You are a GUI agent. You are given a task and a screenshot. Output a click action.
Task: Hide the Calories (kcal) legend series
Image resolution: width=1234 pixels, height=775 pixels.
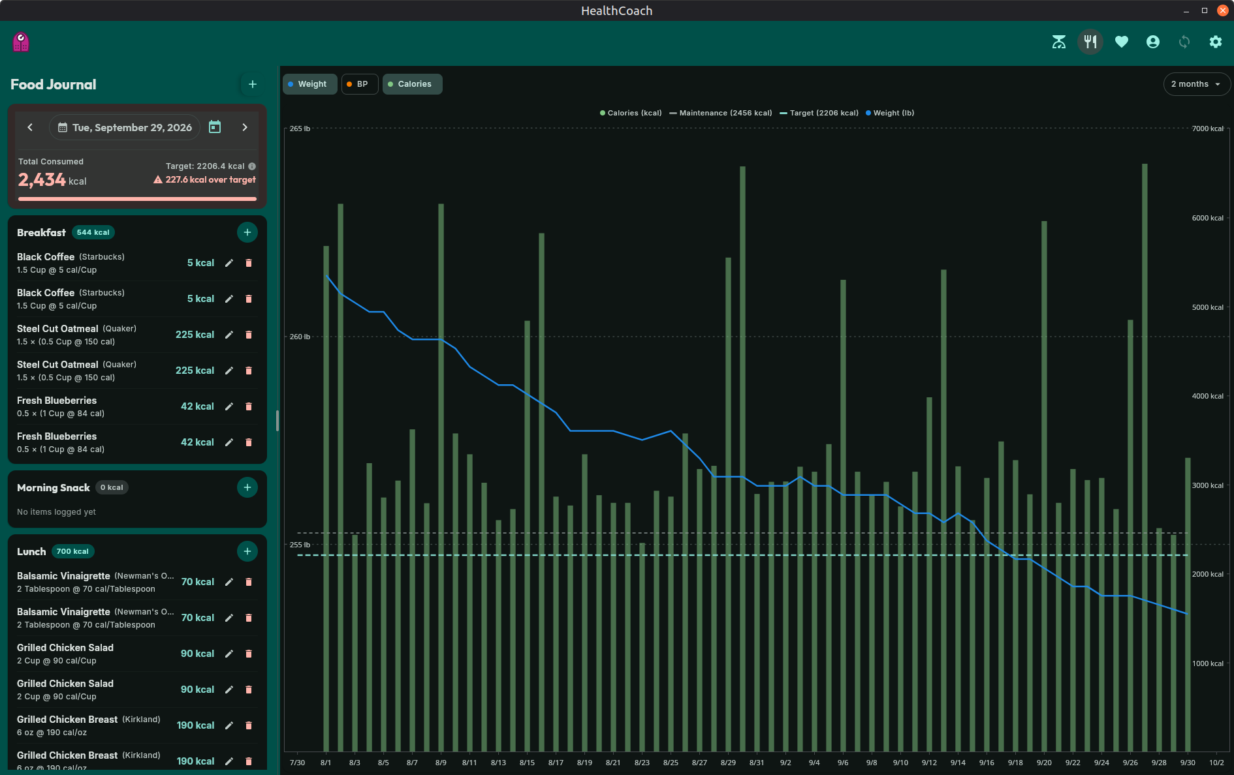pos(631,113)
